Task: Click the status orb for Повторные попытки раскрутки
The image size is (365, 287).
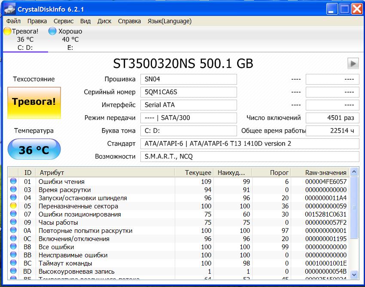Action: tap(13, 230)
